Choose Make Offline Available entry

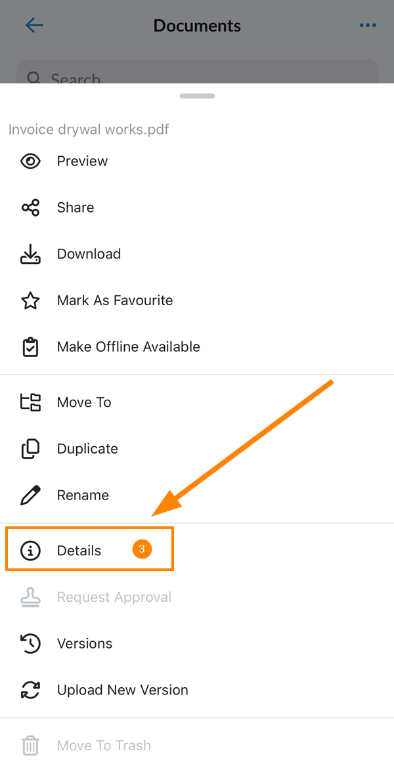click(197, 347)
